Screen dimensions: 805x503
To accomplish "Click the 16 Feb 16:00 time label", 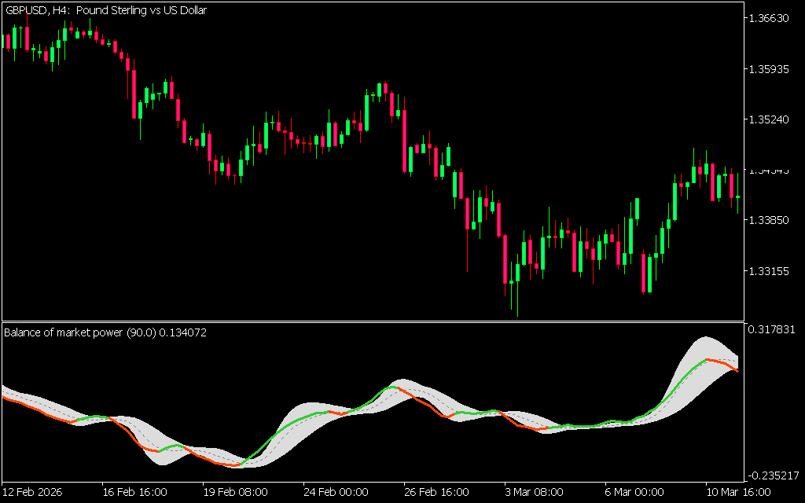I will click(x=135, y=492).
